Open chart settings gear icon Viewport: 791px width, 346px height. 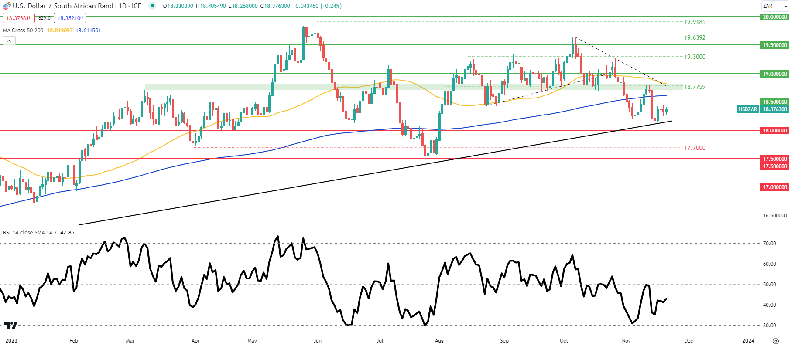775,341
